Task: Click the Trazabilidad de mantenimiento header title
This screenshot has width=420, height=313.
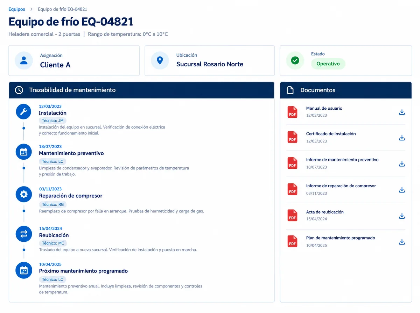Action: tap(72, 90)
